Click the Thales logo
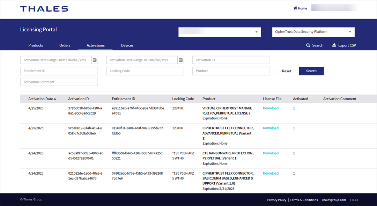Viewport: 377px width, 206px height. tap(44, 9)
